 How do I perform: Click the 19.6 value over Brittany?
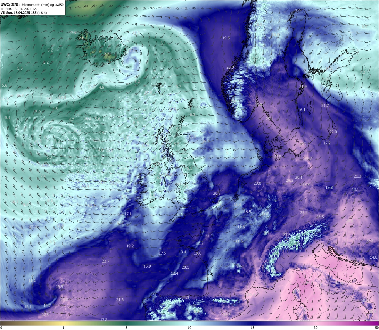tap(197, 253)
